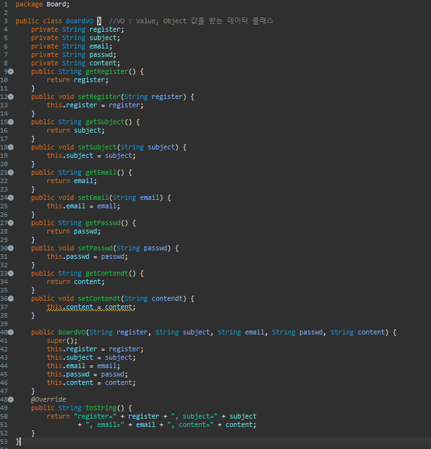Click 'String passwd' constructor parameter
Image resolution: width=431 pixels, height=449 pixels.
click(x=297, y=332)
